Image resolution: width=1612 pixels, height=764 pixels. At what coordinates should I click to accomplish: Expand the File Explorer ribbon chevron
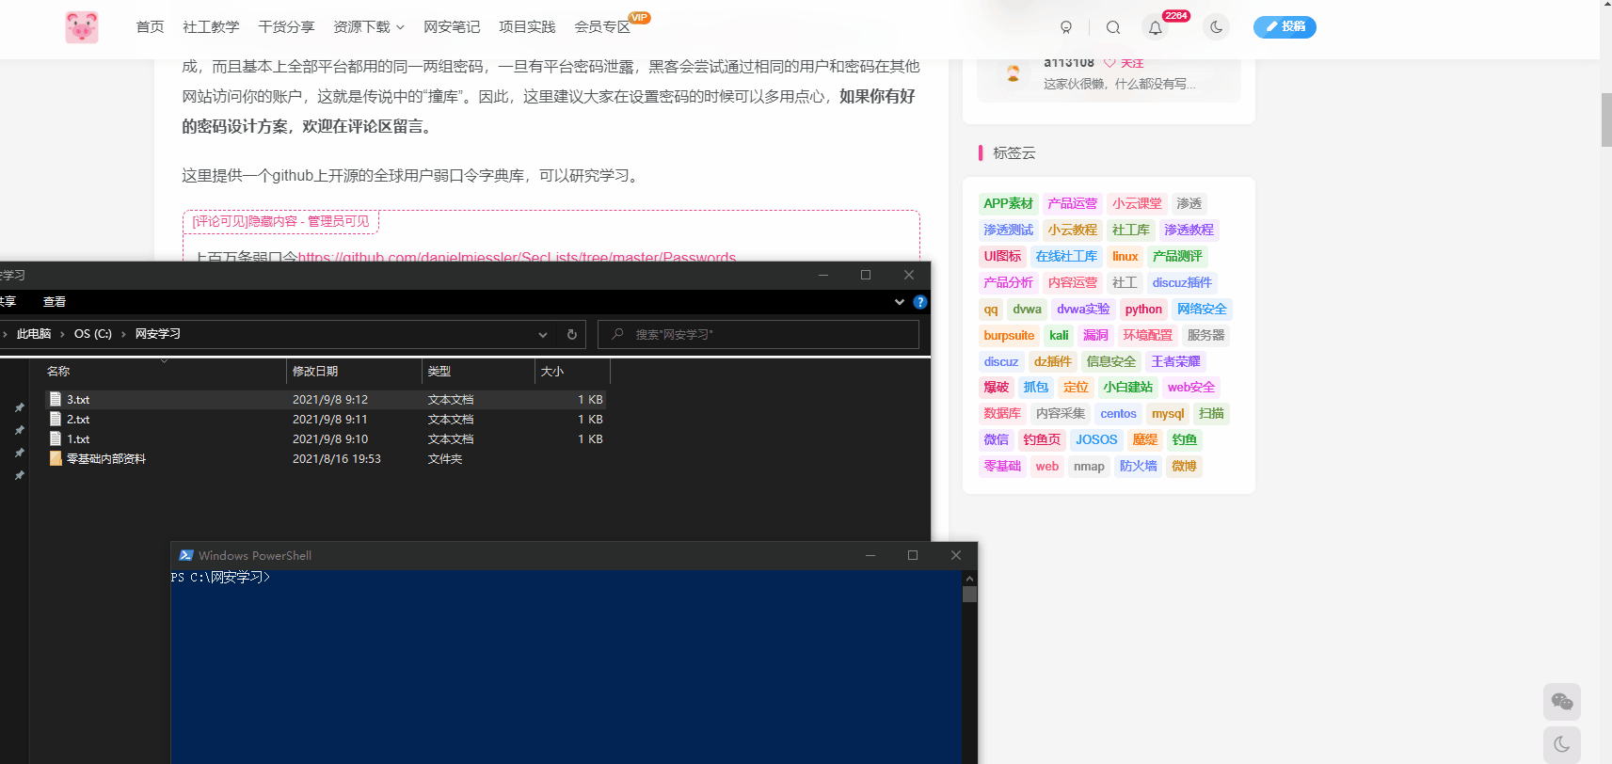(900, 302)
